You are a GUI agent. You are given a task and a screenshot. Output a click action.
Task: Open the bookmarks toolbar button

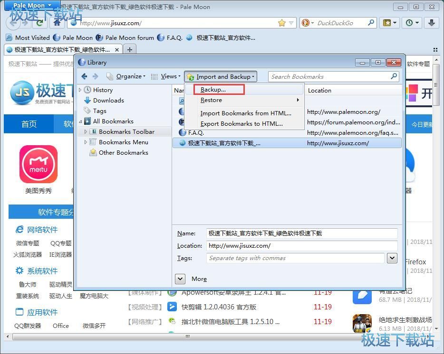pyautogui.click(x=390, y=23)
